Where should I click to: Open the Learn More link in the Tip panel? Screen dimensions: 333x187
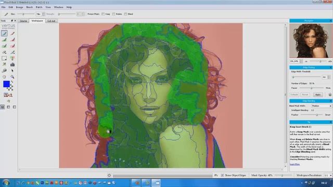coord(295,164)
